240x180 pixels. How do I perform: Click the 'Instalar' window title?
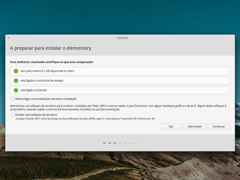point(123,38)
